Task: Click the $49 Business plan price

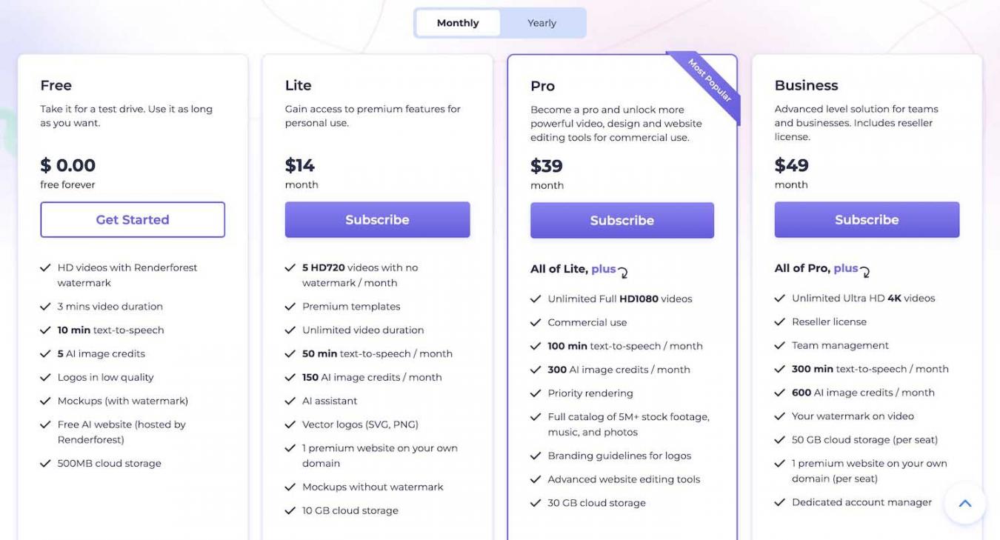Action: pos(791,164)
